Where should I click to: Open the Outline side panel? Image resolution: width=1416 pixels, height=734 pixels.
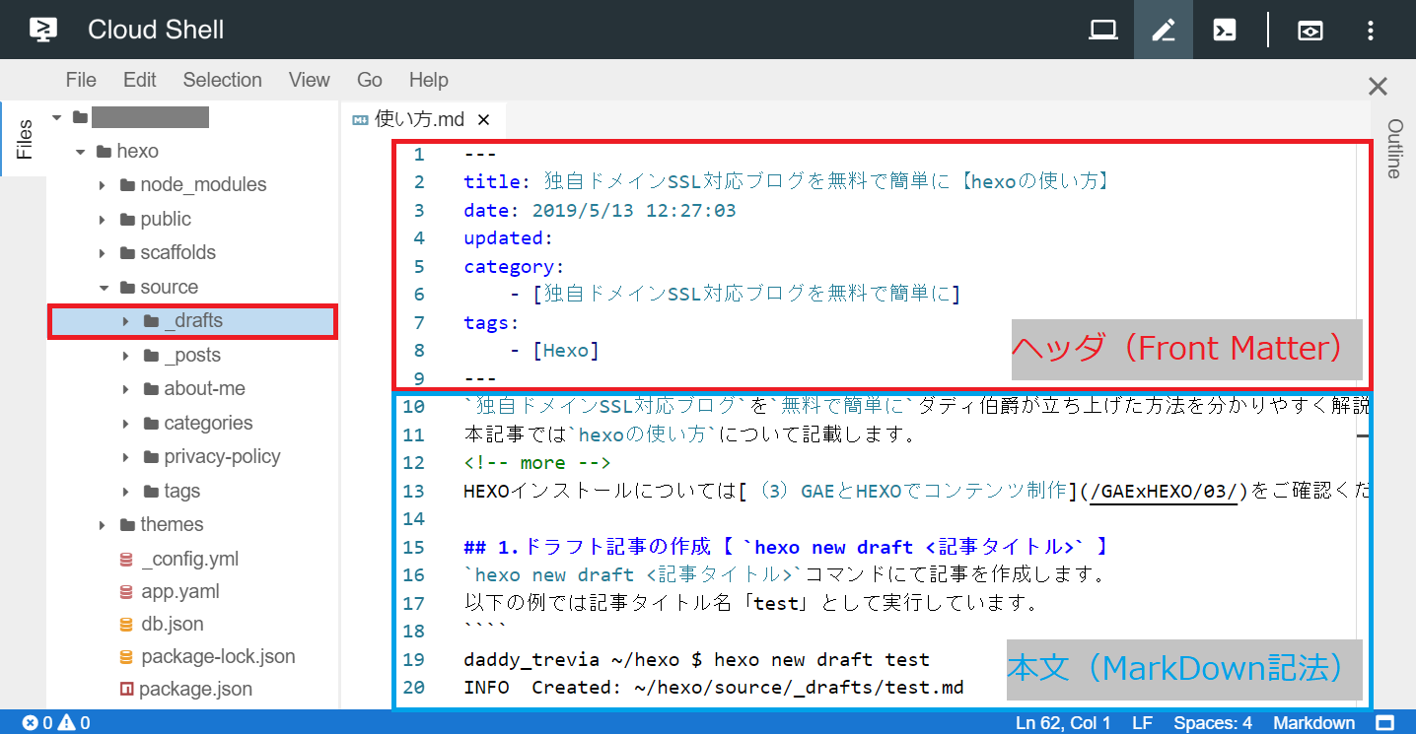pyautogui.click(x=1394, y=148)
